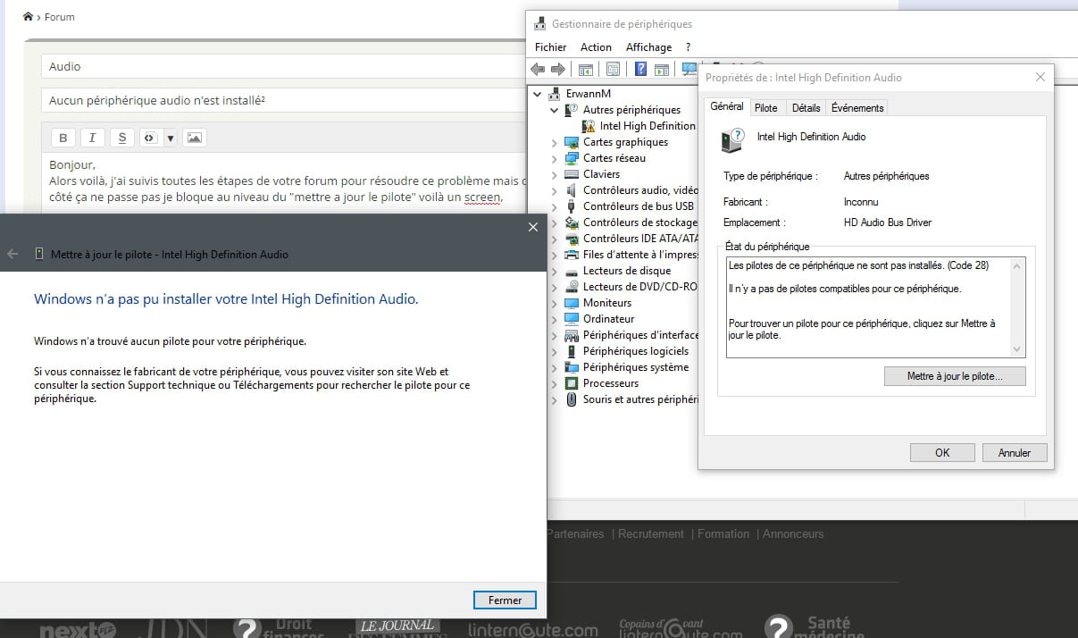Expand the Périphériques d'interface node

(555, 335)
